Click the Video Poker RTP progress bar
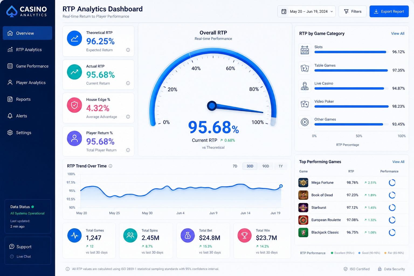Viewport: 414px width, 276px height. coord(351,106)
